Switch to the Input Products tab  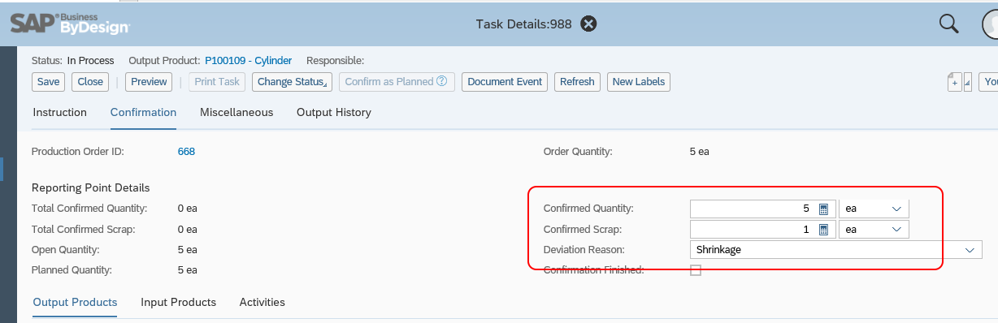tap(178, 302)
